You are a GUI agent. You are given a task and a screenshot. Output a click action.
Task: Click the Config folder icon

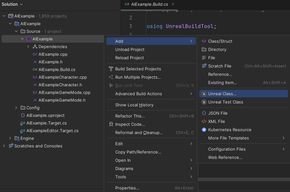23,108
